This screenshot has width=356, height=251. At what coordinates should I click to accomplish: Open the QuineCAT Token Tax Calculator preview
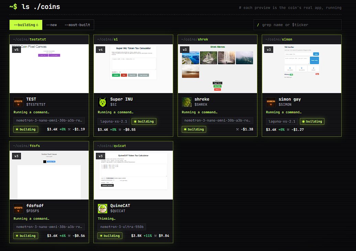tap(133, 175)
